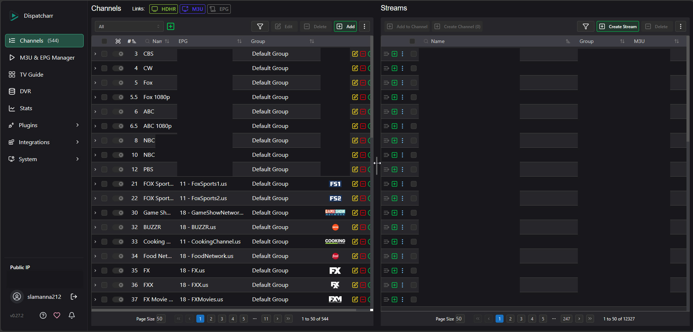693x332 pixels.
Task: Click the channels Page Size field
Action: point(161,319)
